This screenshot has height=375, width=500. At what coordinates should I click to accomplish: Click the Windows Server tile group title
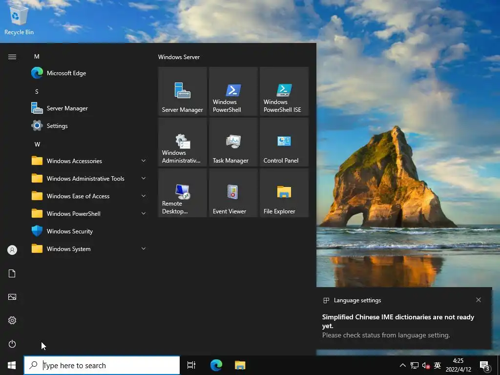[x=179, y=57]
